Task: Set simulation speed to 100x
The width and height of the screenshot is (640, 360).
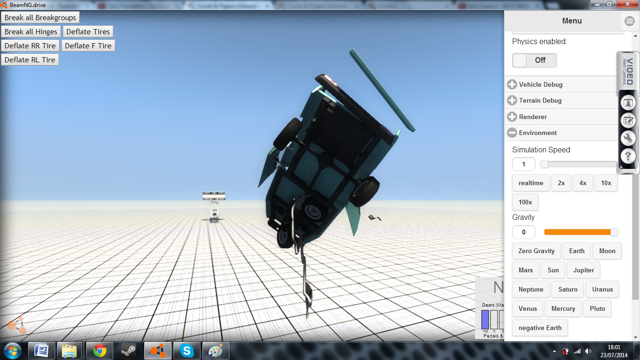Action: click(x=525, y=202)
